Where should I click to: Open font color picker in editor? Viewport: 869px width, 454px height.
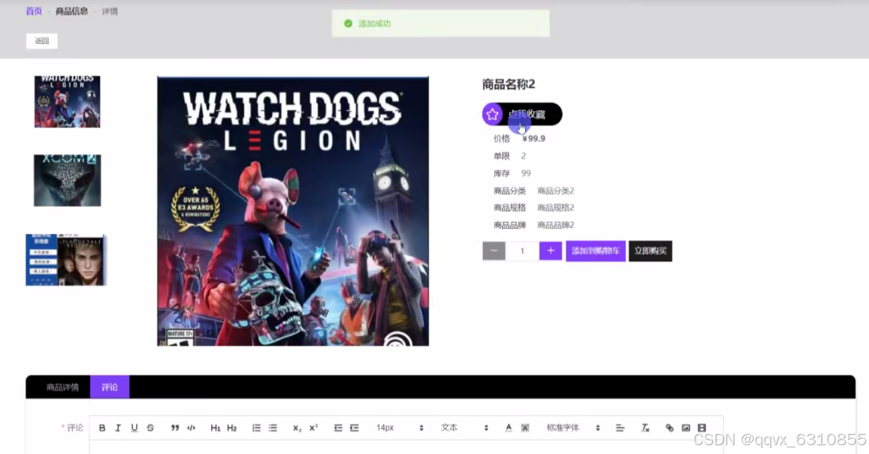tap(509, 428)
